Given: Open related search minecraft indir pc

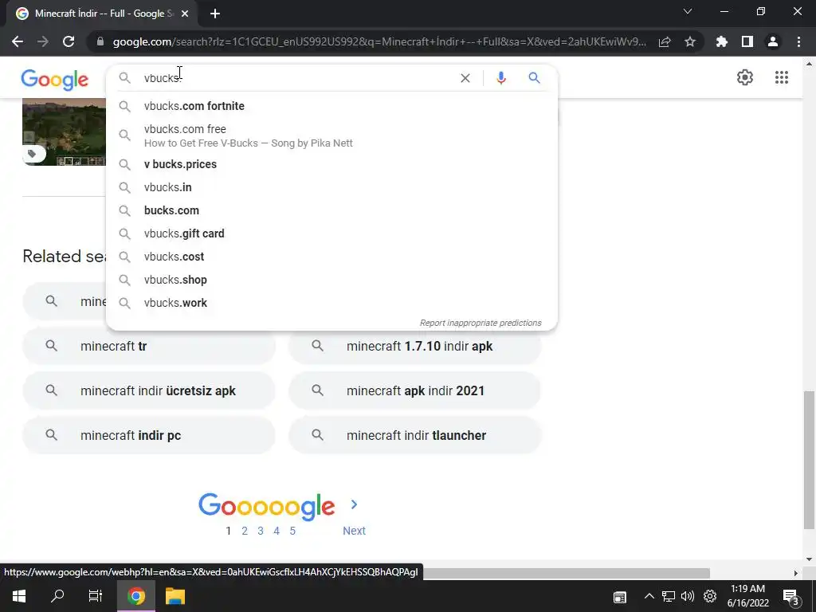Looking at the screenshot, I should [x=149, y=436].
